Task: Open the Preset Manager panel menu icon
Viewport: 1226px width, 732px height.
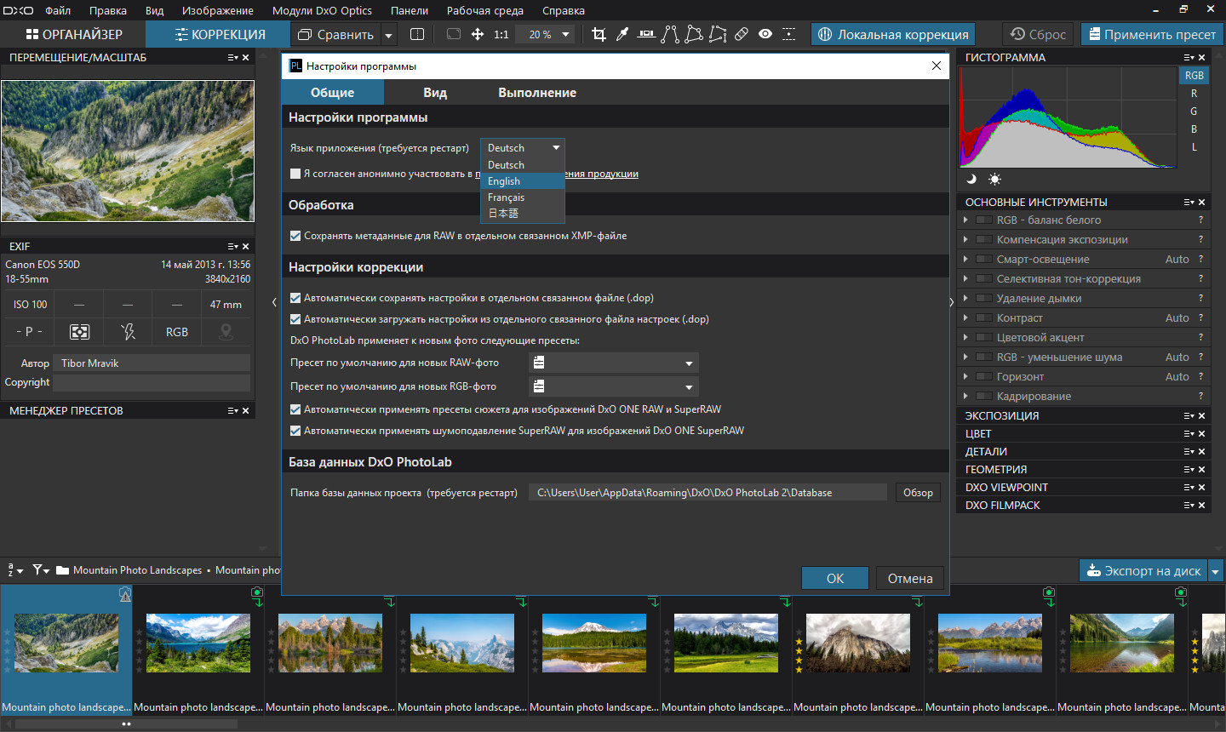Action: [232, 411]
